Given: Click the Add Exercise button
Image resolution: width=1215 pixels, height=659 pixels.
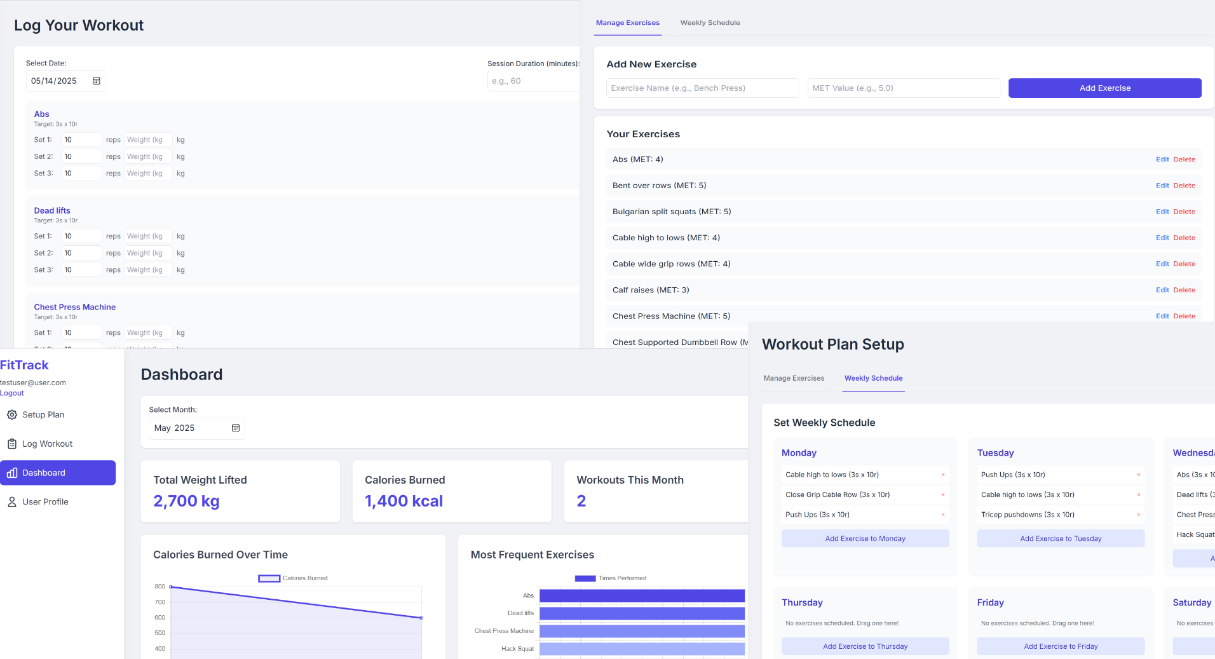Looking at the screenshot, I should [x=1104, y=88].
